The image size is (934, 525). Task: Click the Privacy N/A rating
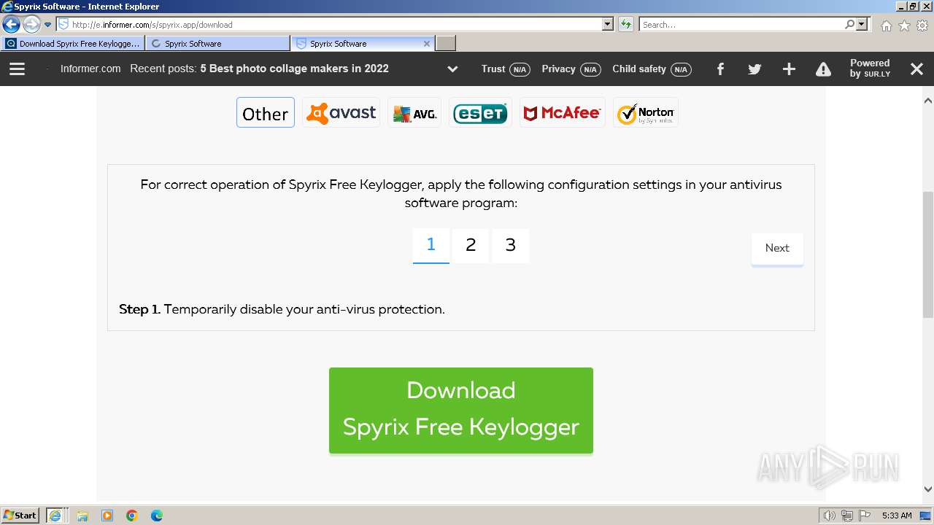coord(571,69)
